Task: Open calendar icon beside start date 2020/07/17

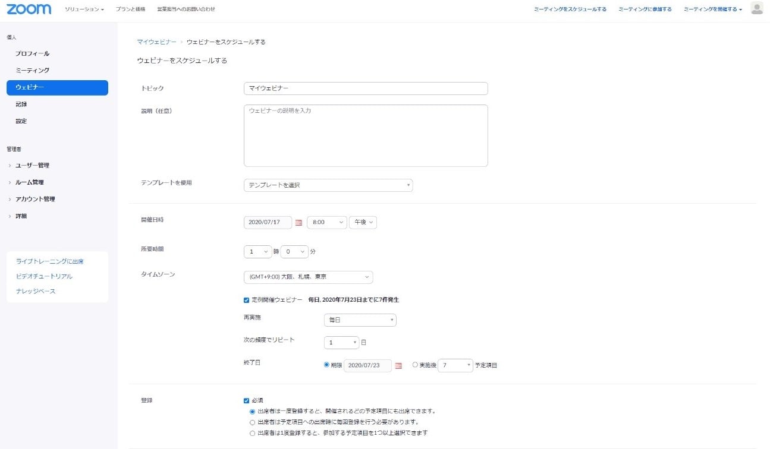Action: tap(298, 223)
